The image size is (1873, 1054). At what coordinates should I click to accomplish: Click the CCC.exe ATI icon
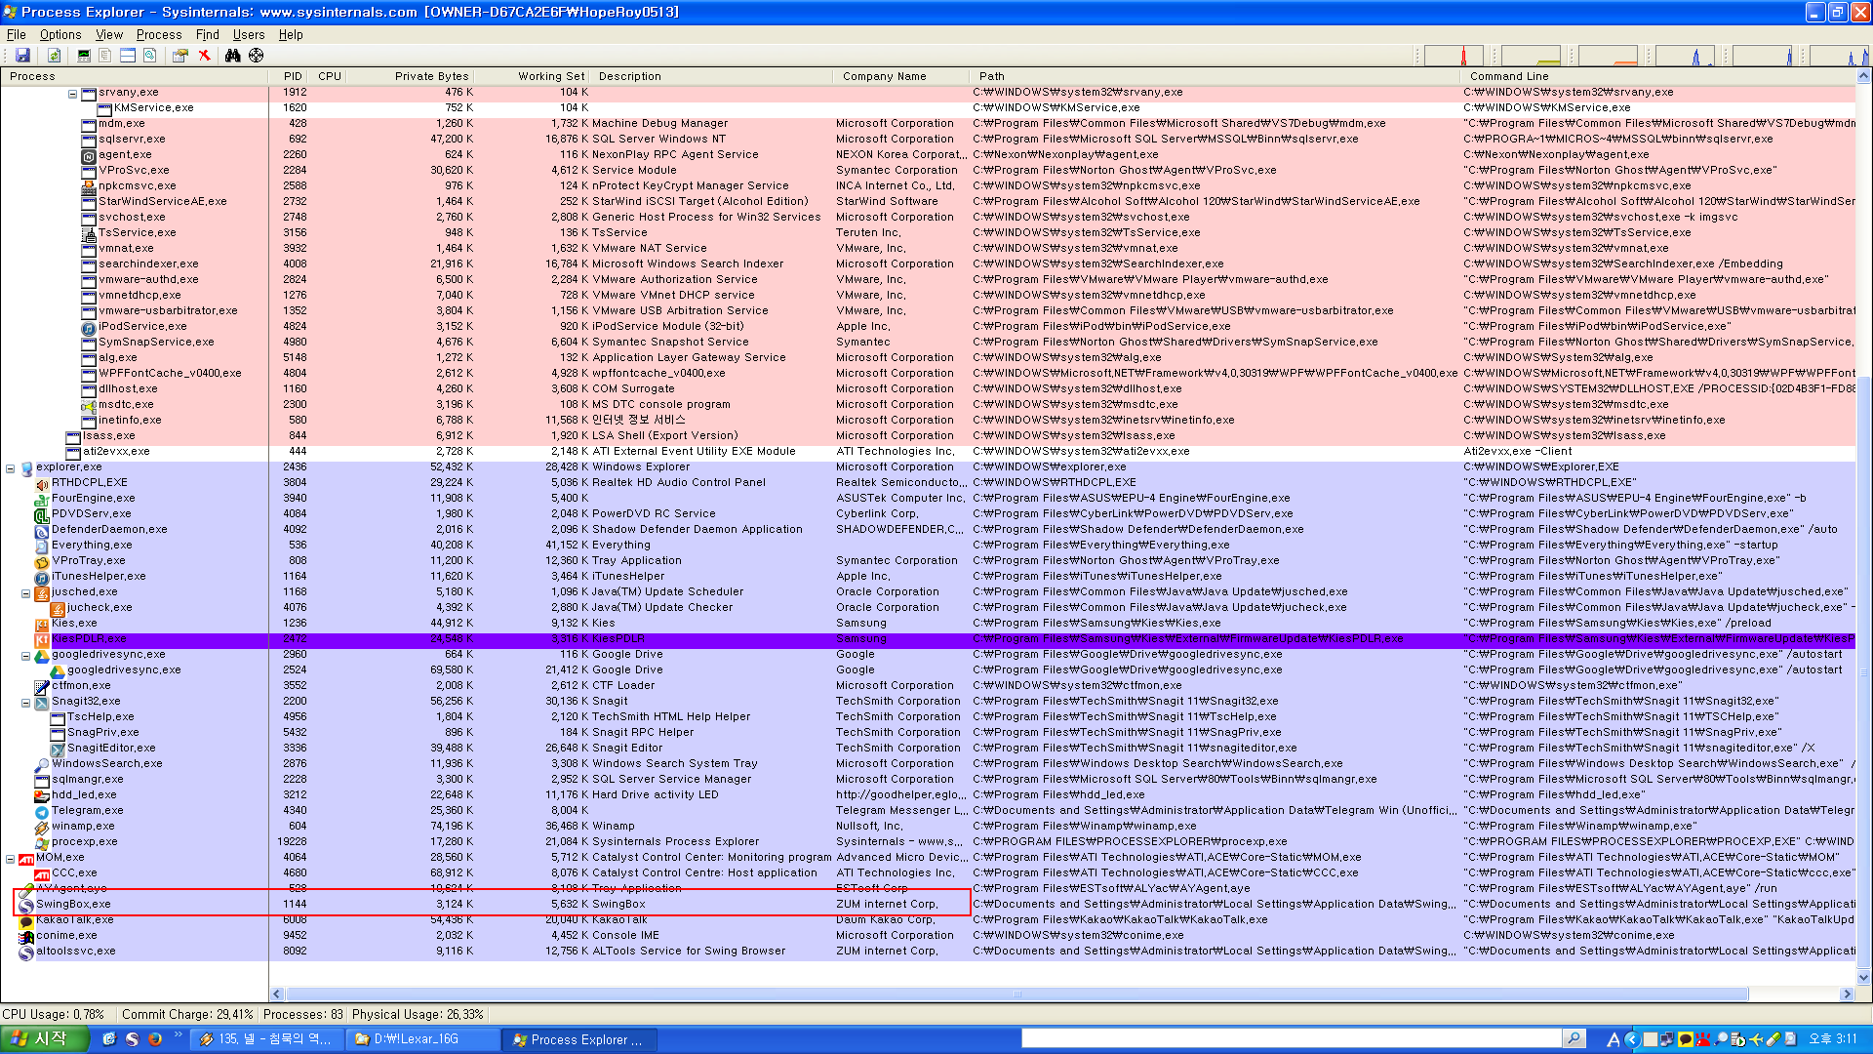click(x=42, y=873)
